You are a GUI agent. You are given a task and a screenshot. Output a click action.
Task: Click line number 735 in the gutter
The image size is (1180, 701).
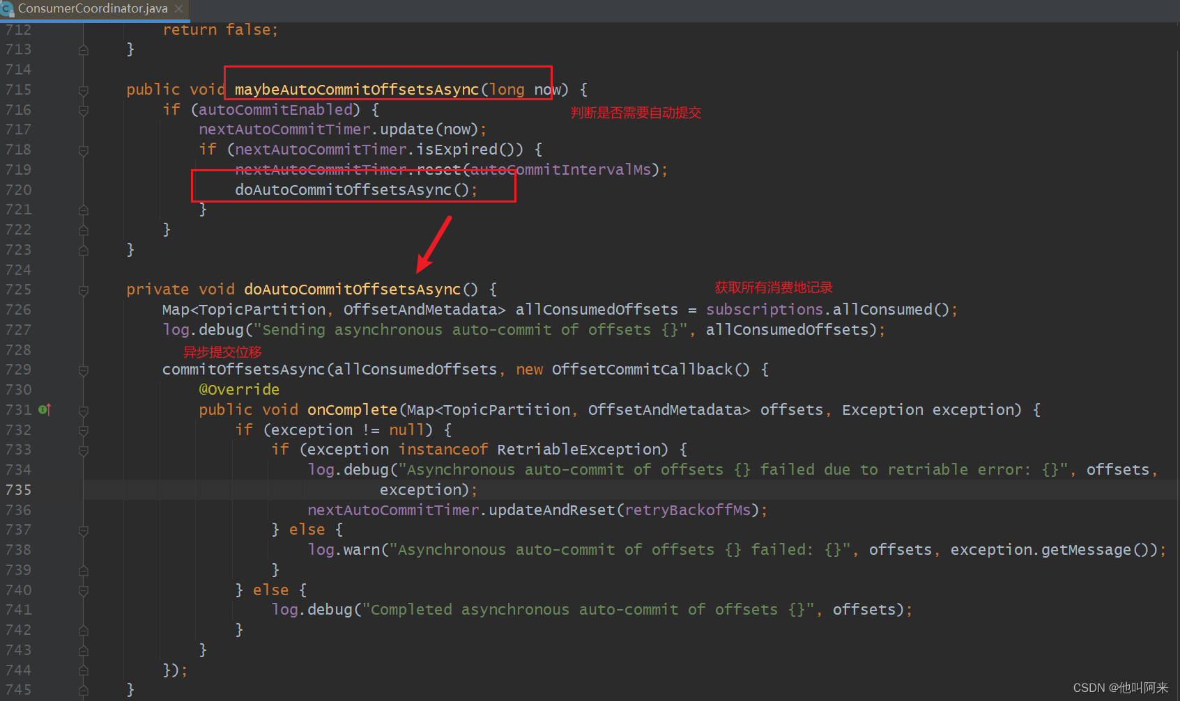click(18, 490)
